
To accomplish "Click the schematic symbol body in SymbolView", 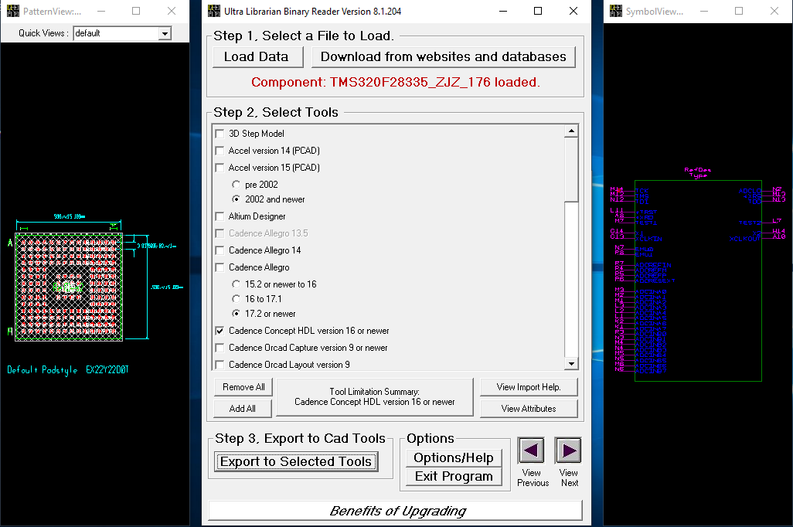I will [x=698, y=280].
